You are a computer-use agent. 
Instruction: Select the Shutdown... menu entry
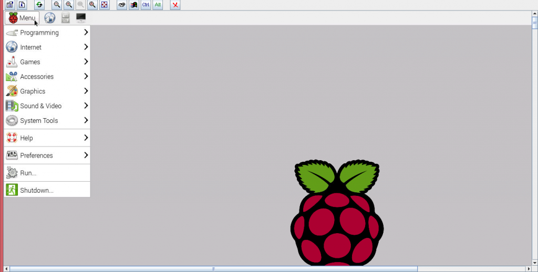click(x=47, y=191)
